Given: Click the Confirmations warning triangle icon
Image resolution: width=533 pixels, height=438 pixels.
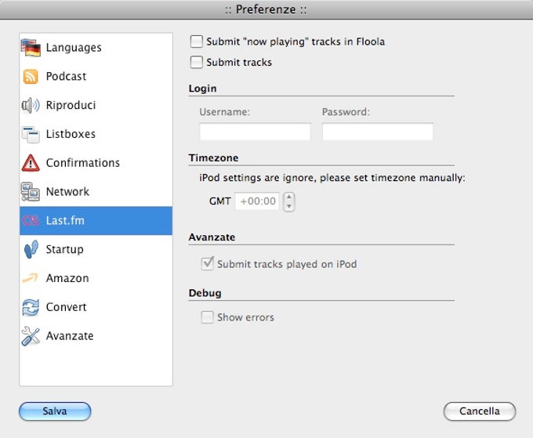Looking at the screenshot, I should click(x=31, y=163).
